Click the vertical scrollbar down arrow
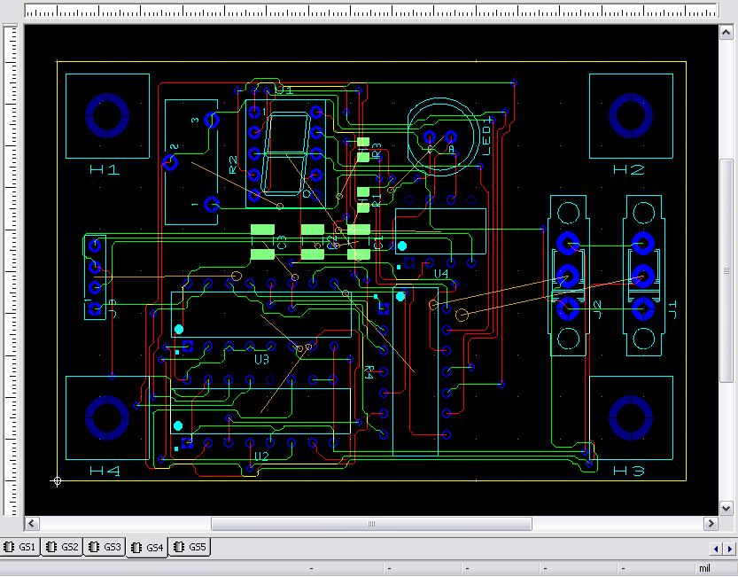 pyautogui.click(x=726, y=509)
